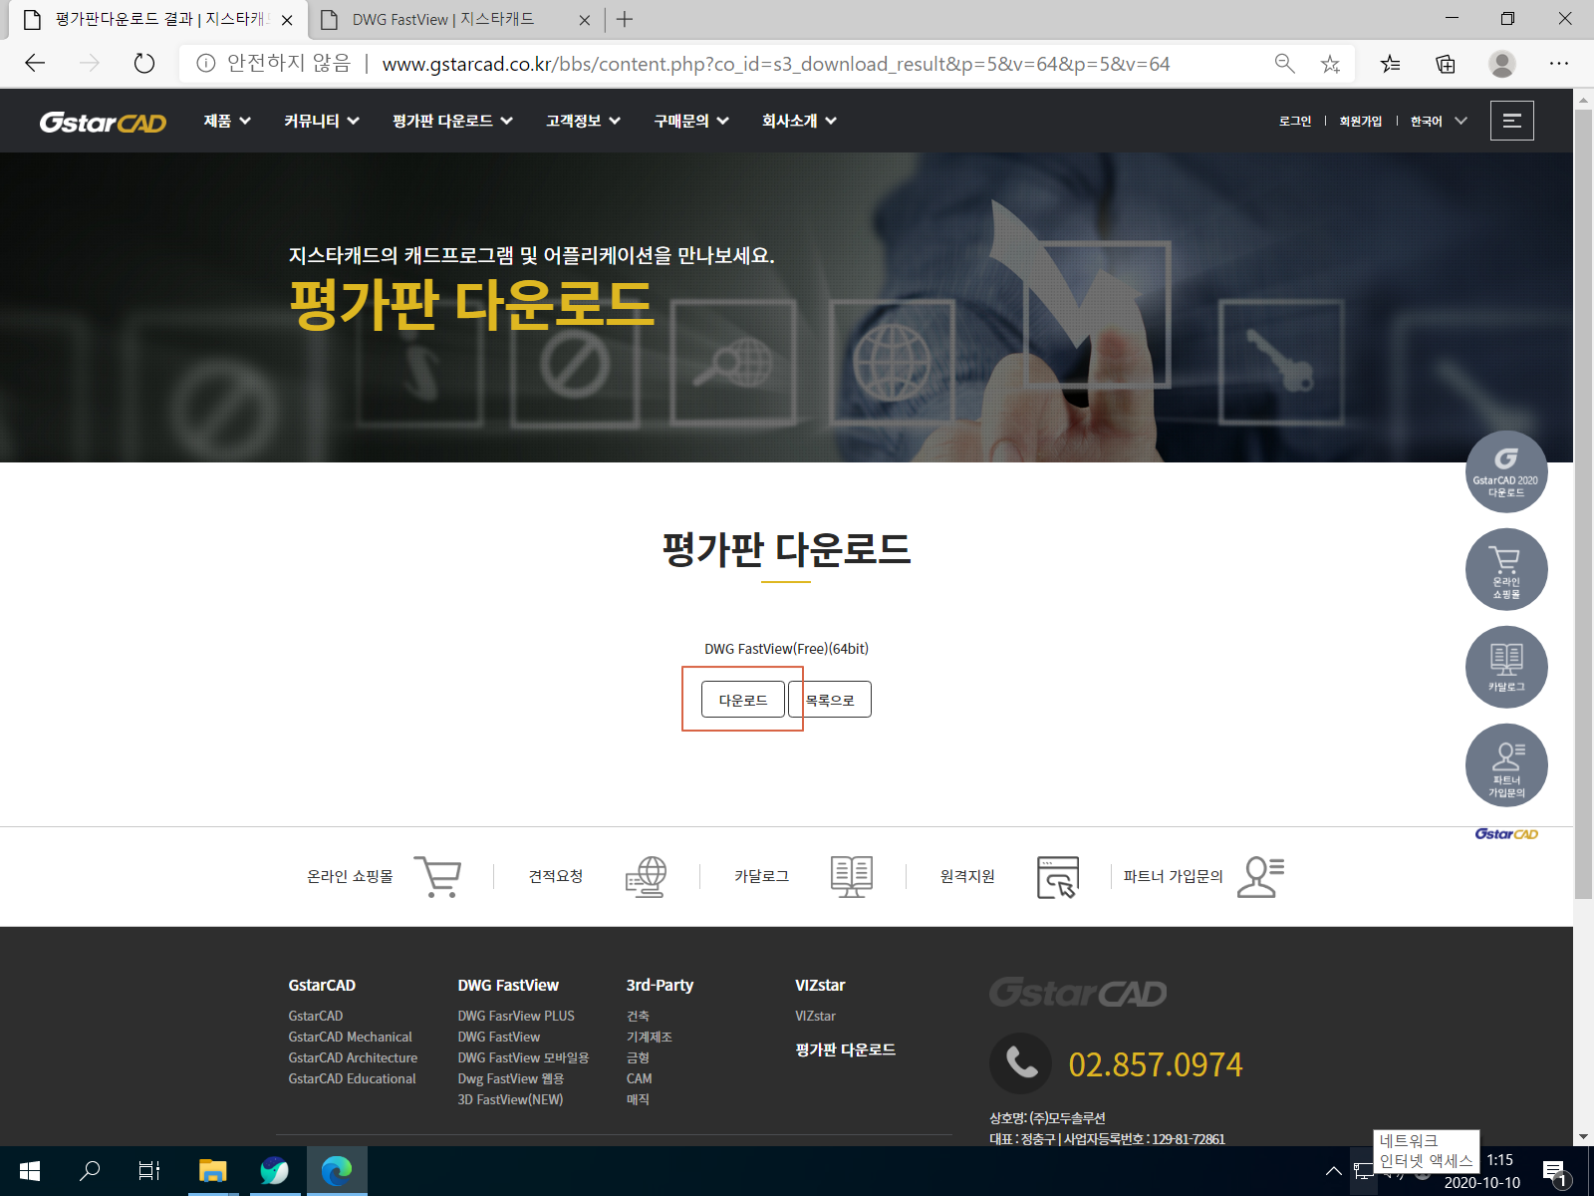Click the scrollbar down arrow
The height and width of the screenshot is (1196, 1594).
point(1583,1136)
